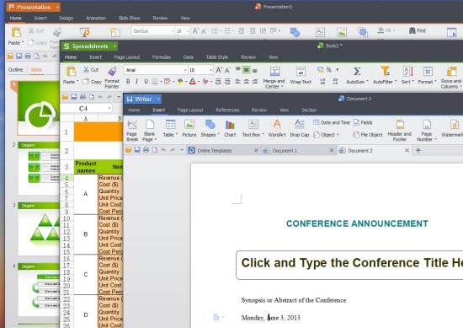Open font name dropdown Arial in Spreadsheets
The image size is (463, 328).
coord(185,70)
